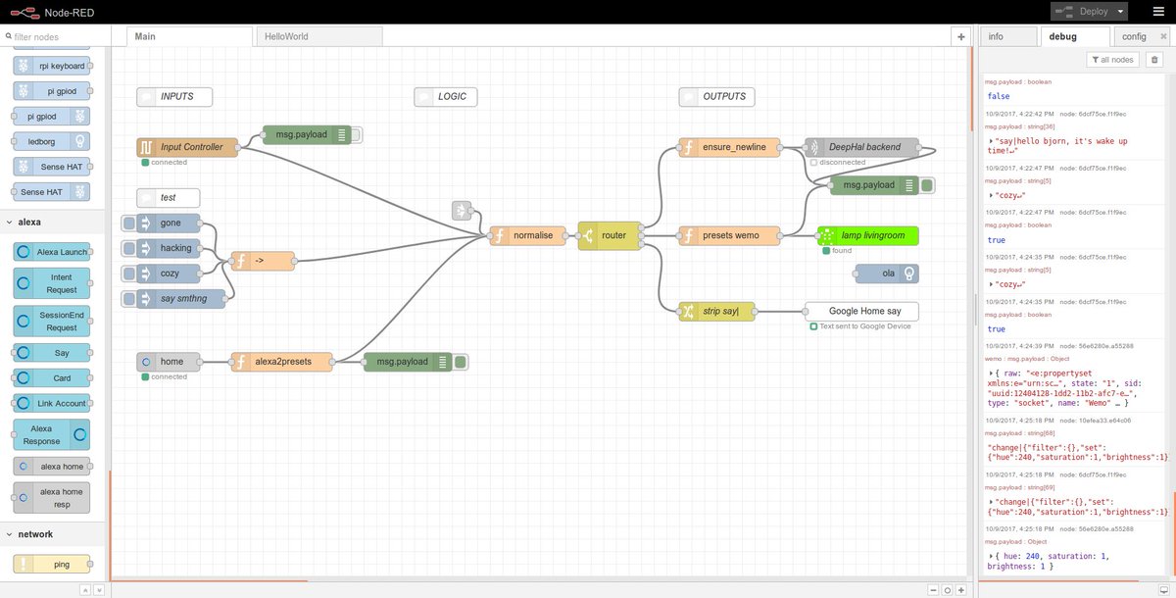This screenshot has height=598, width=1176.
Task: Expand the 'say|hello bjorn' debug message
Action: 992,142
